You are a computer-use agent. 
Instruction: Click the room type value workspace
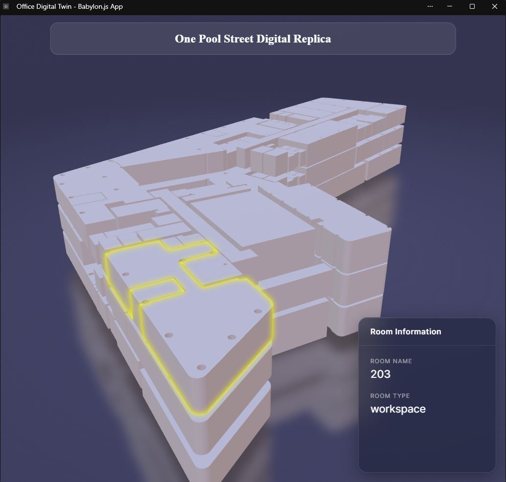tap(398, 409)
